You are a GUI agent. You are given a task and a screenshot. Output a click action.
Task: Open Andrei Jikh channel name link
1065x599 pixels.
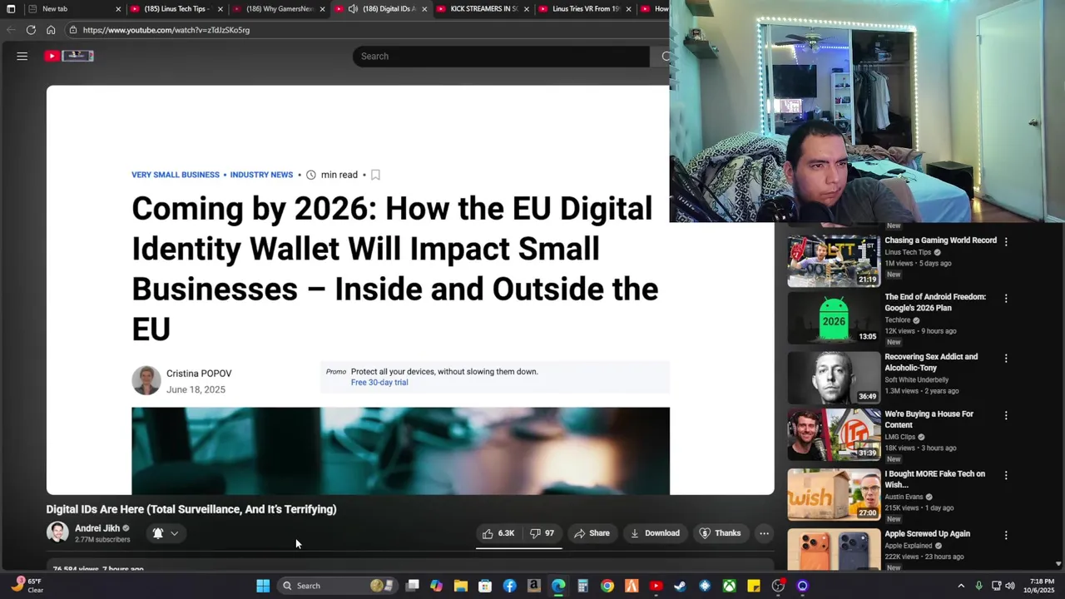click(x=97, y=528)
